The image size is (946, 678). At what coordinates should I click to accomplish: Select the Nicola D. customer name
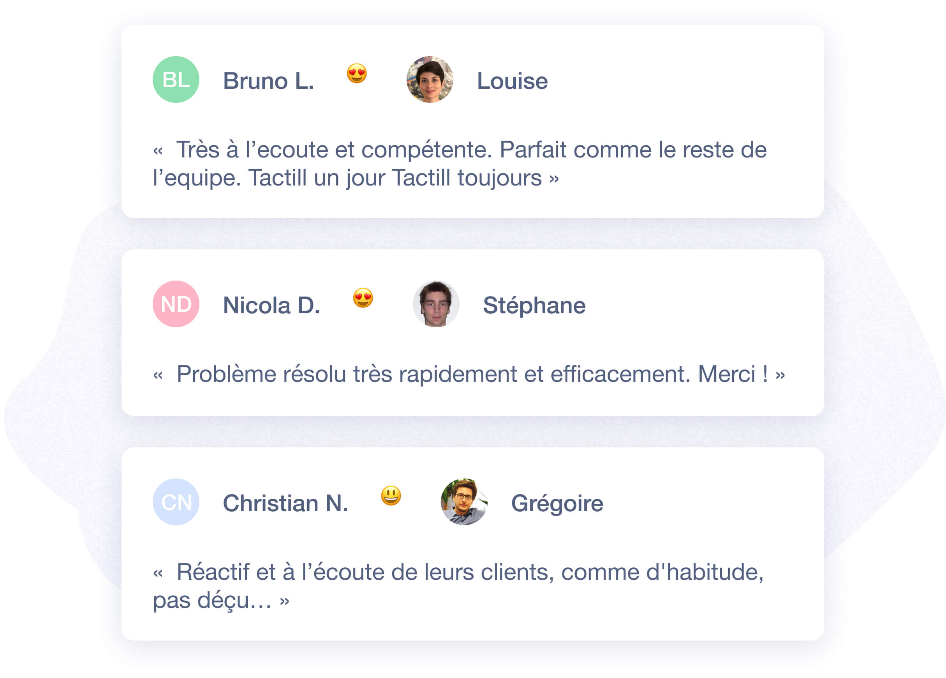pyautogui.click(x=271, y=305)
